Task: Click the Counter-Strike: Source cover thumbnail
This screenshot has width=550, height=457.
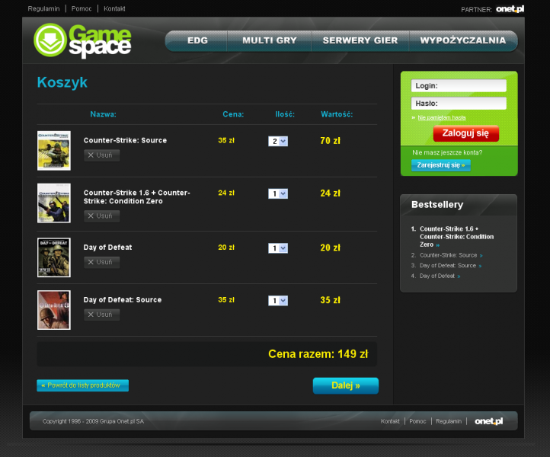Action: [x=54, y=150]
